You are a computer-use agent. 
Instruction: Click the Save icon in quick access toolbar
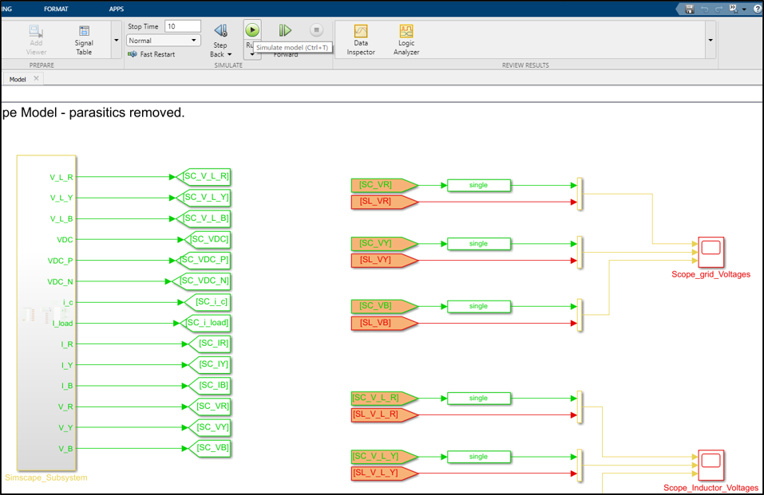[x=690, y=9]
